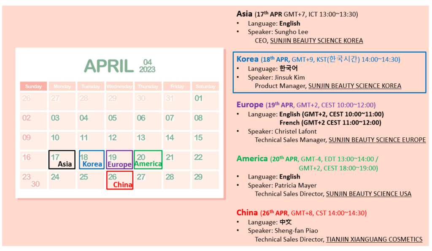Open SUNJIN BEAUTY SCIENCE EUROPE link
Image resolution: width=432 pixels, height=251 pixels.
[377, 140]
